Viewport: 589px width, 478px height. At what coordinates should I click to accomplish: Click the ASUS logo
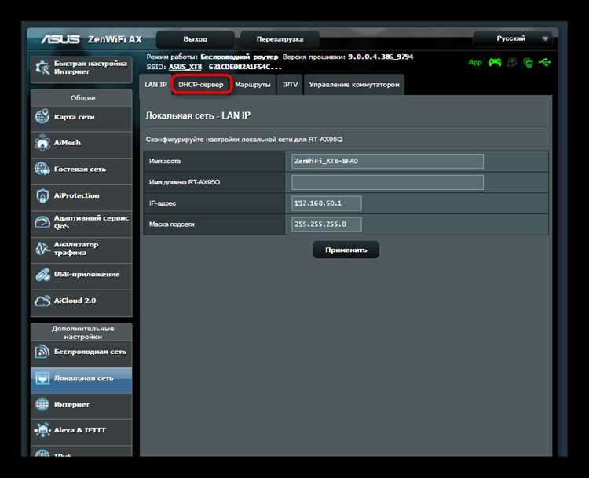pyautogui.click(x=60, y=39)
